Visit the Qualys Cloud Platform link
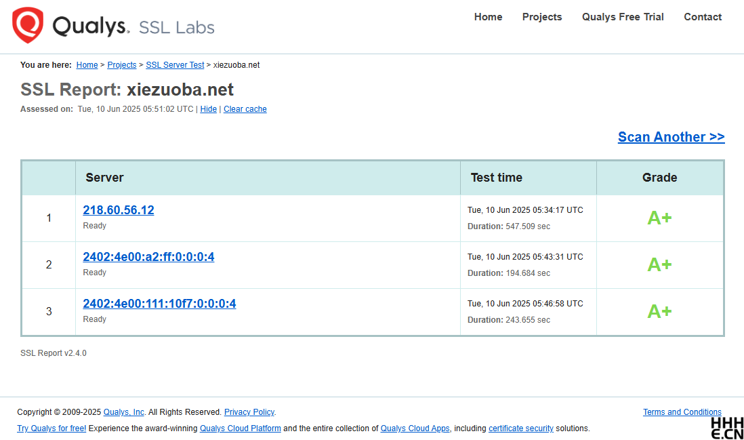The height and width of the screenshot is (440, 744). [240, 428]
